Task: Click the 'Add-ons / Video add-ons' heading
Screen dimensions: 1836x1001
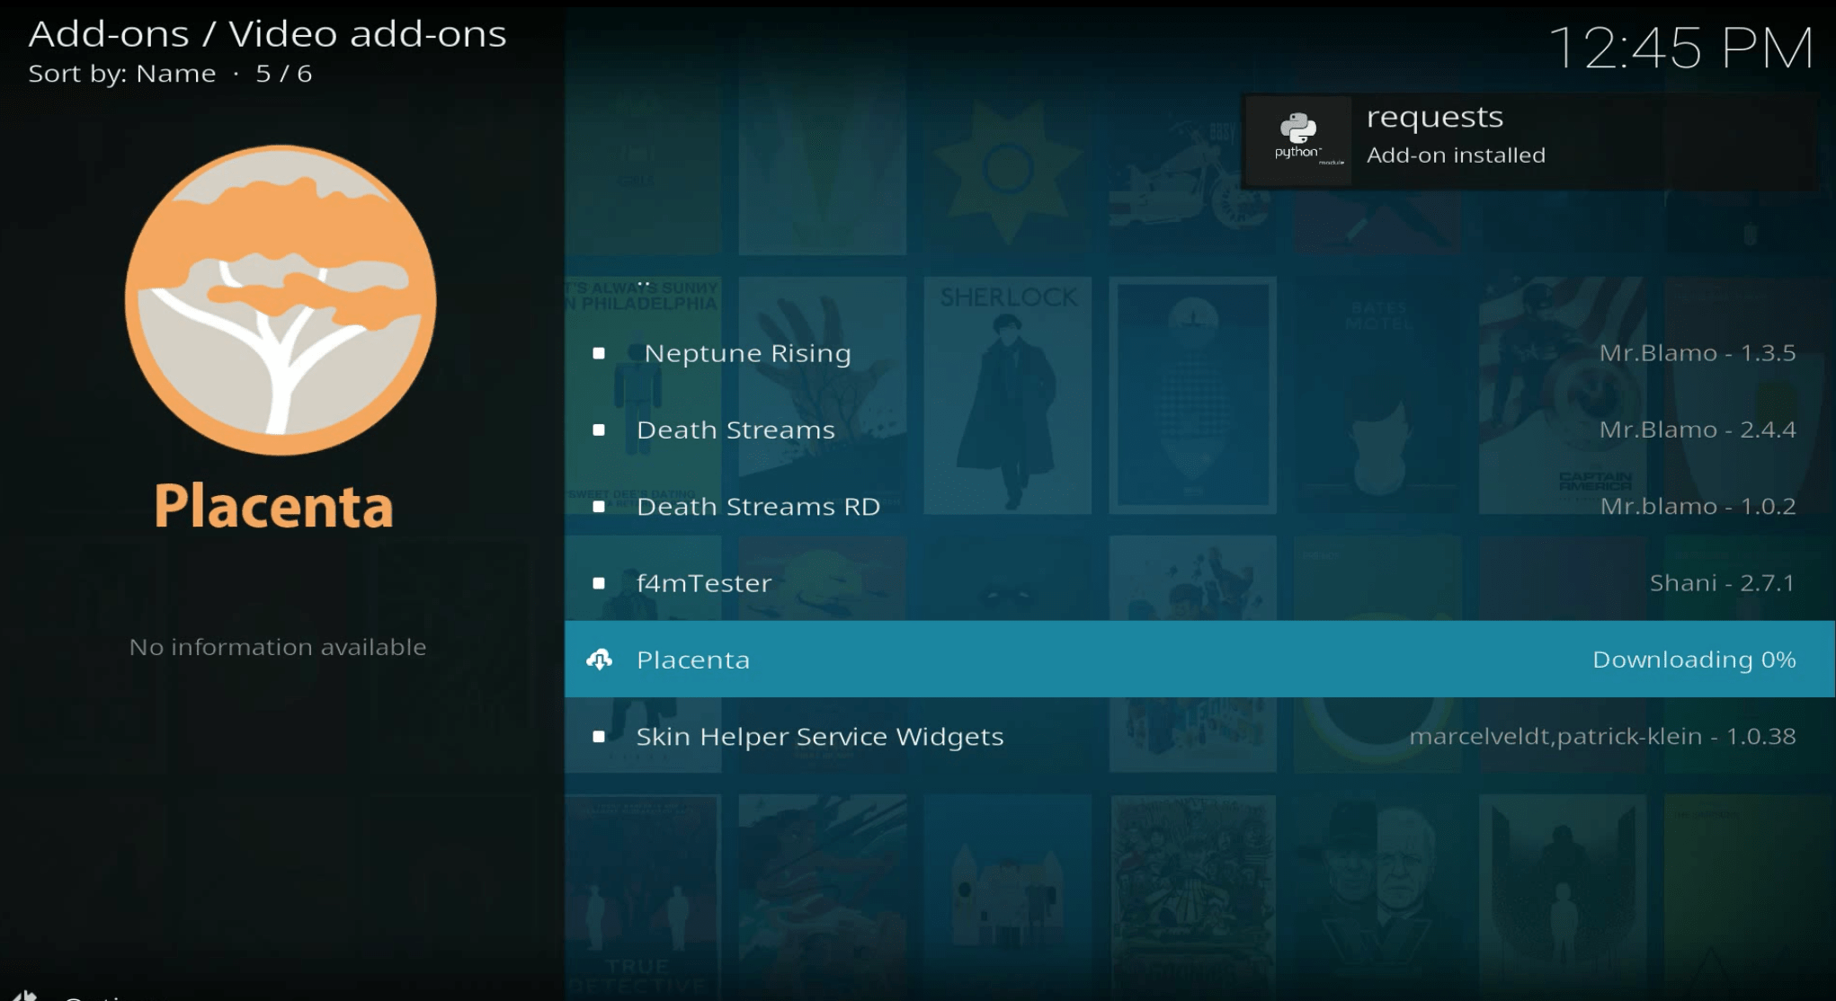Action: 268,34
